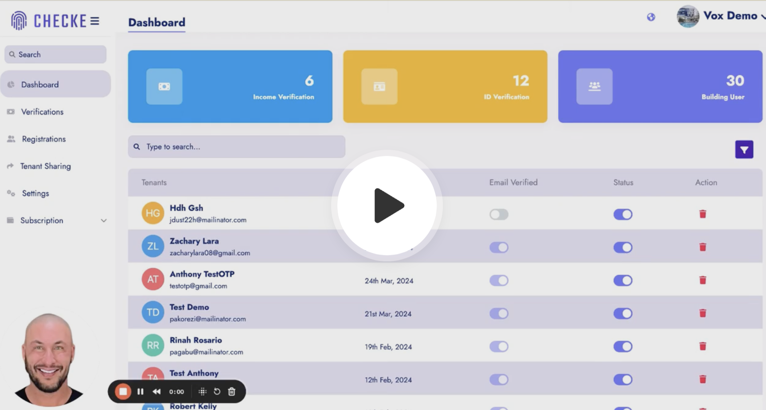The image size is (766, 410).
Task: Click the Income Verification card
Action: coord(230,86)
